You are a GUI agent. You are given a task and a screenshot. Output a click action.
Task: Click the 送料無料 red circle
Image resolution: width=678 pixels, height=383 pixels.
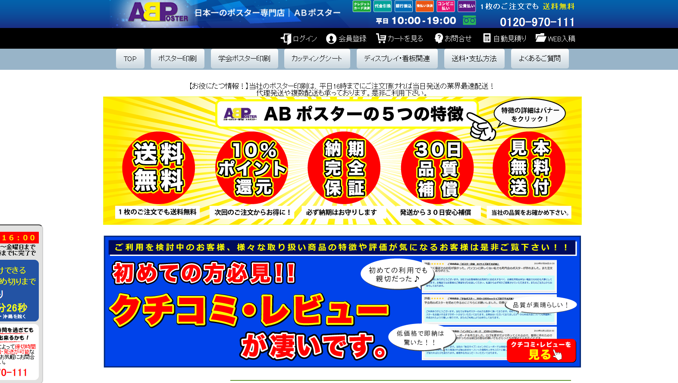158,168
